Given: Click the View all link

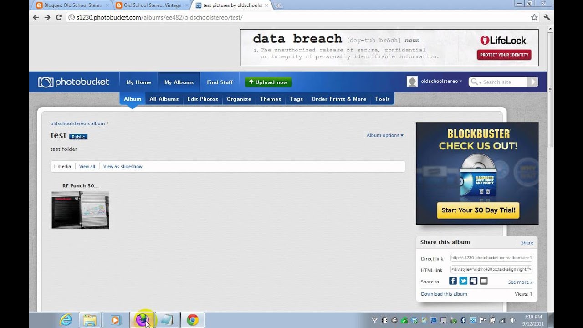Looking at the screenshot, I should tap(87, 167).
